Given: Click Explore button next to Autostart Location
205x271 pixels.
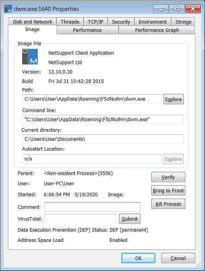Looking at the screenshot, I should pos(173,159).
